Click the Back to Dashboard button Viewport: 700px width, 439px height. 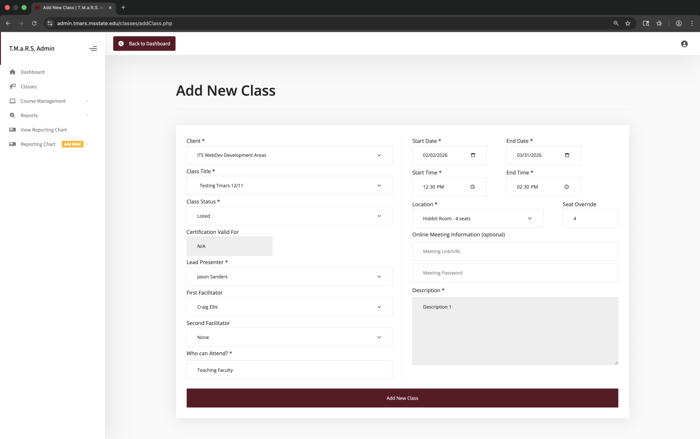point(144,43)
